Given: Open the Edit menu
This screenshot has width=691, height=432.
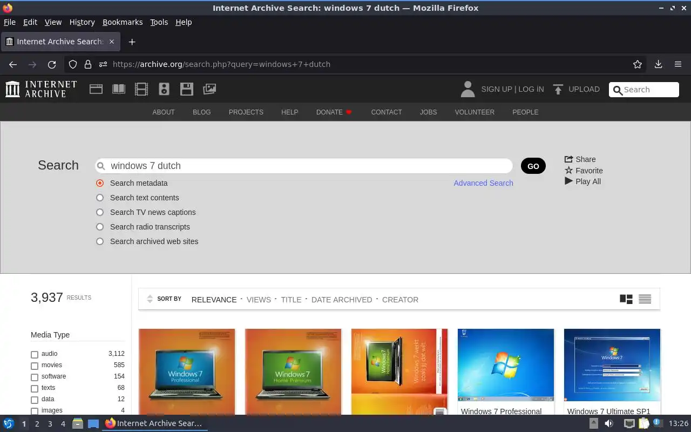Looking at the screenshot, I should (30, 22).
